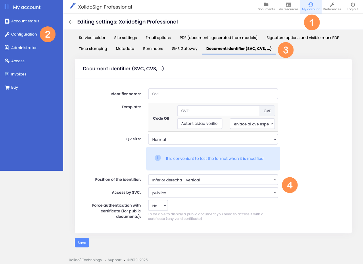Click the template 'CVE:' text field
363x264 pixels.
click(218, 111)
